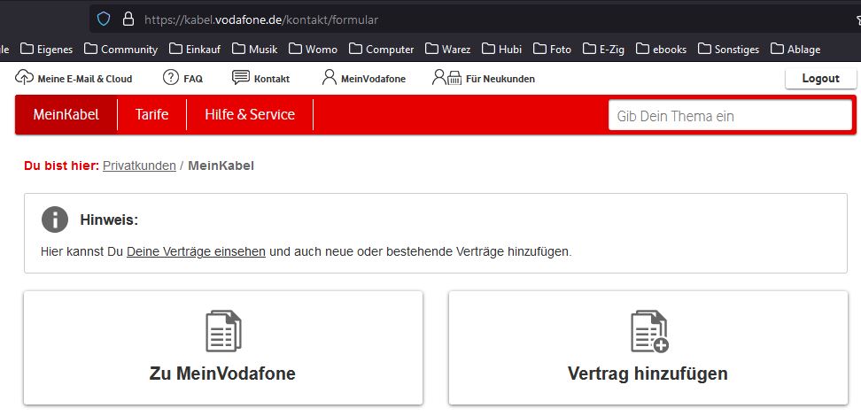This screenshot has width=861, height=416.
Task: Click the Privatkunden breadcrumb link
Action: point(139,166)
